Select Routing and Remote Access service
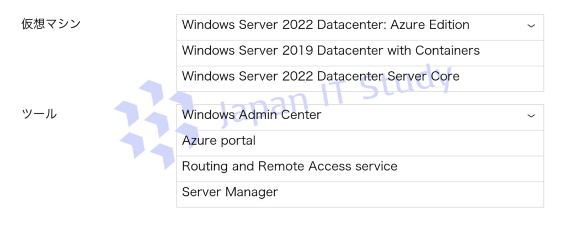Viewport: 565px width, 234px height. [289, 166]
